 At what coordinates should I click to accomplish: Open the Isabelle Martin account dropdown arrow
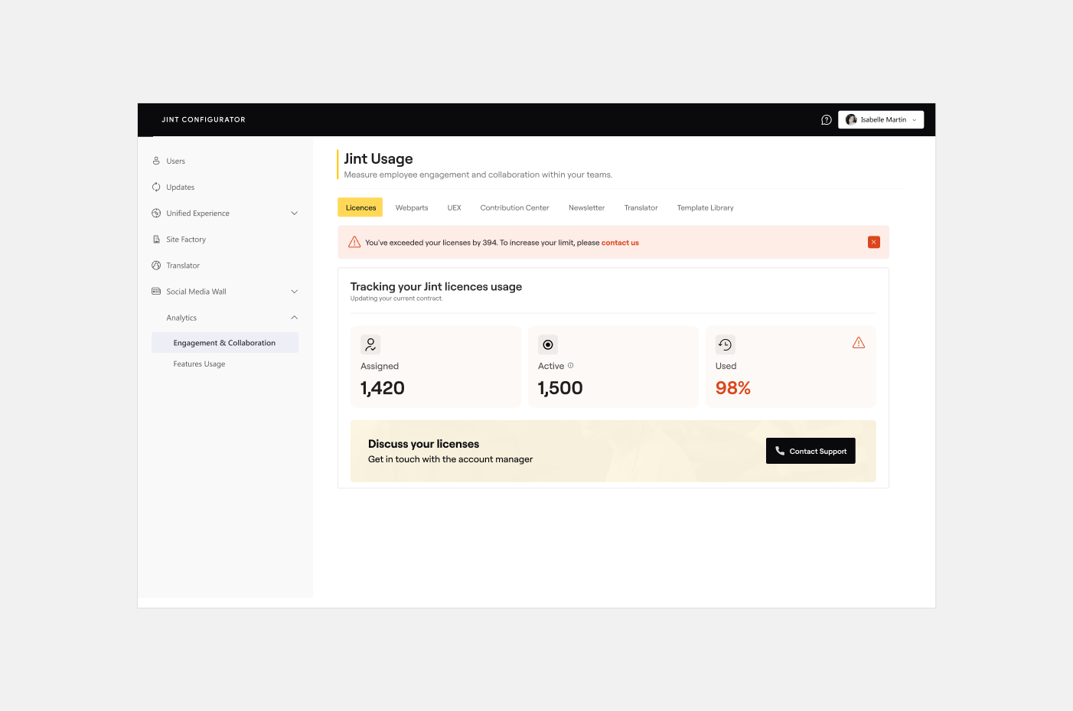click(915, 120)
